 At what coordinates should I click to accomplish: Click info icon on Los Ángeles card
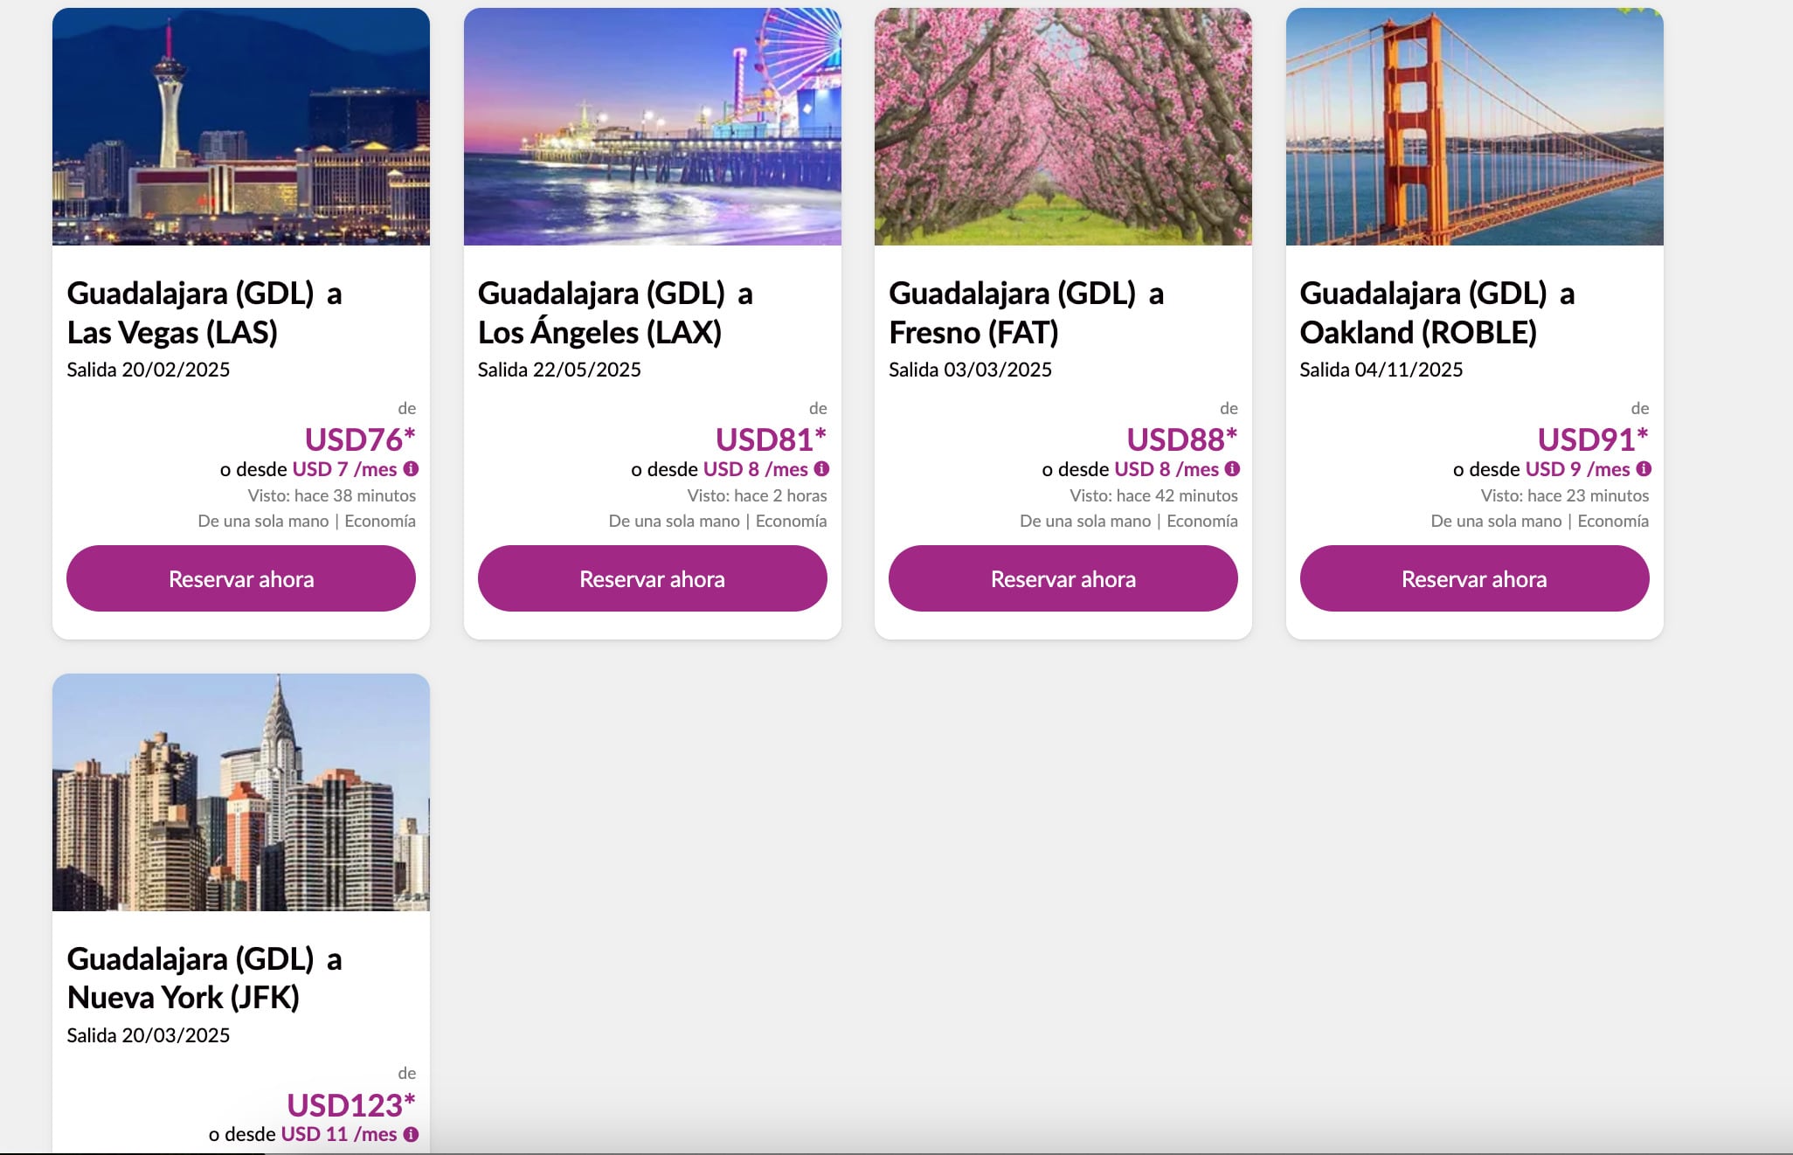(x=821, y=469)
